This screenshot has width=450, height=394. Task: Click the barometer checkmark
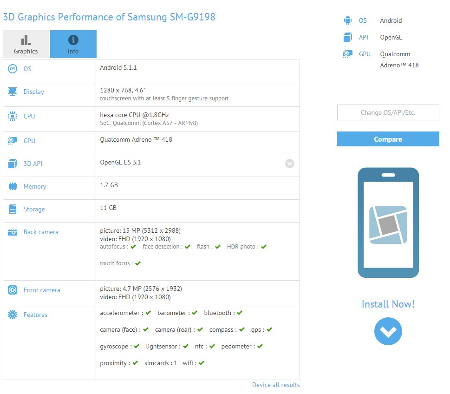tap(195, 313)
